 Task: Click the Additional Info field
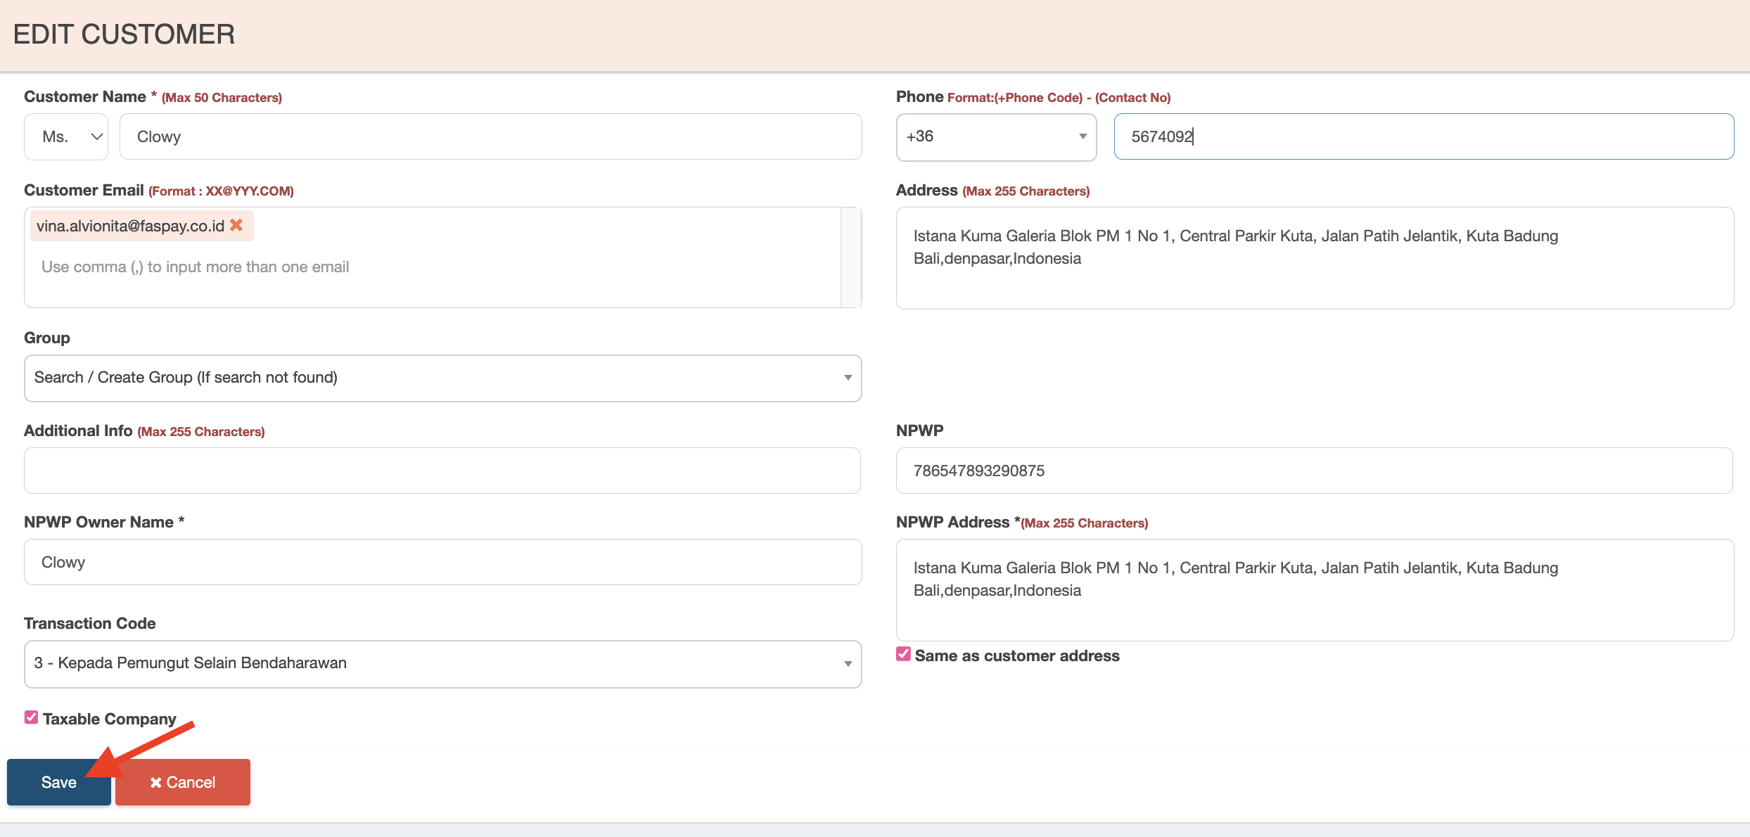click(x=442, y=470)
